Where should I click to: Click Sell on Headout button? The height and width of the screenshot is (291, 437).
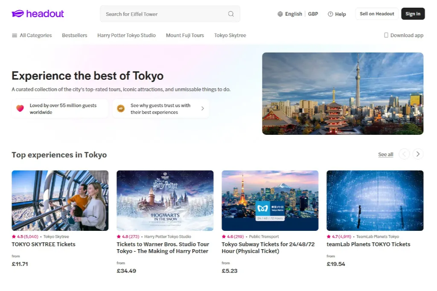pyautogui.click(x=377, y=14)
